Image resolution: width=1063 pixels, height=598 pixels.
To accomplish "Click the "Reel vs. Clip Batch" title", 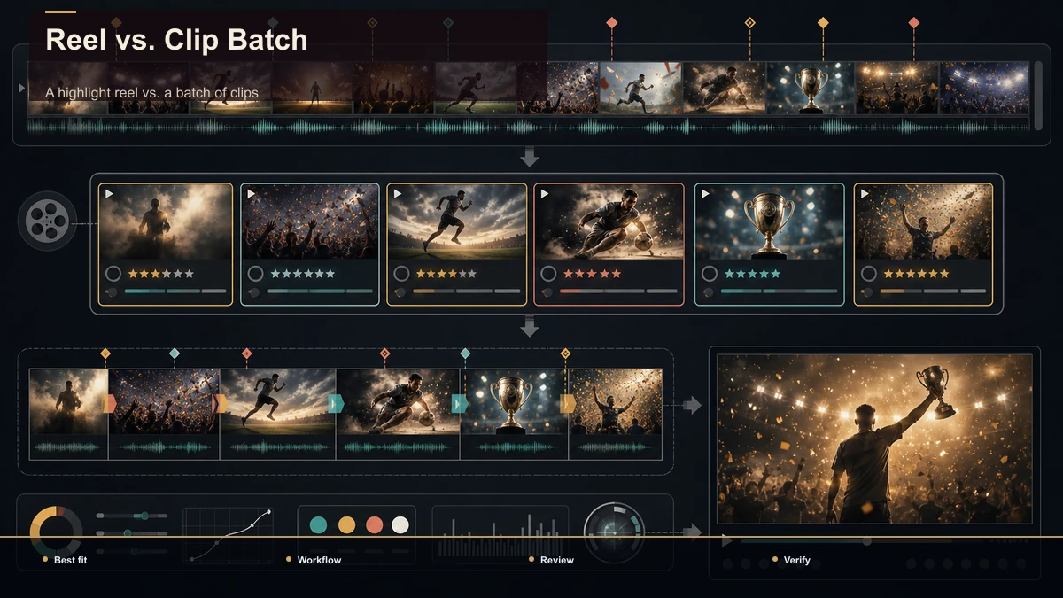I will pos(176,39).
